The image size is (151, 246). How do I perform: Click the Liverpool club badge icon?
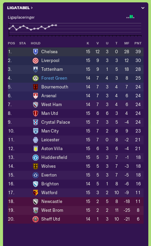pos(36,61)
